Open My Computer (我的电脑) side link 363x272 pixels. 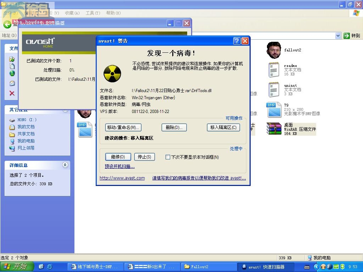click(26, 141)
